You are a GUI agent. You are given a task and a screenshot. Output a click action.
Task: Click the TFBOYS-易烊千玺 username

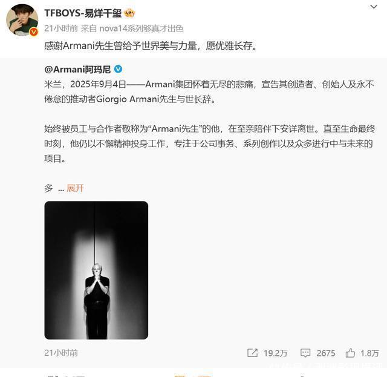pyautogui.click(x=83, y=13)
